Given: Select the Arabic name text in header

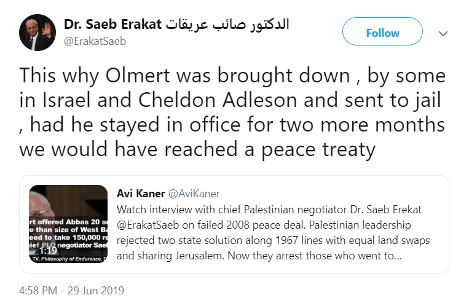Looking at the screenshot, I should 227,25.
